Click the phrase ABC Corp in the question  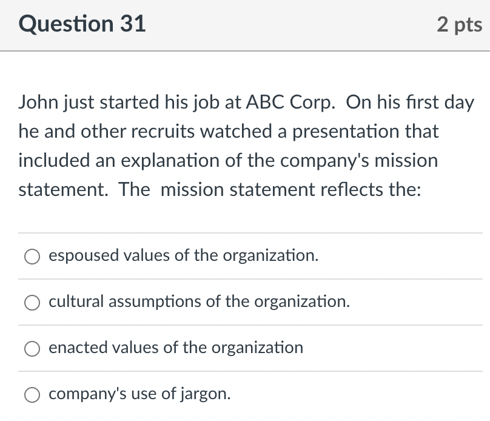click(282, 102)
